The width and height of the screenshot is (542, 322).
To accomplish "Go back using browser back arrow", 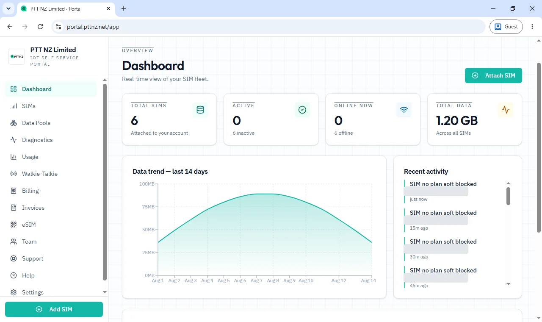I will (x=10, y=27).
